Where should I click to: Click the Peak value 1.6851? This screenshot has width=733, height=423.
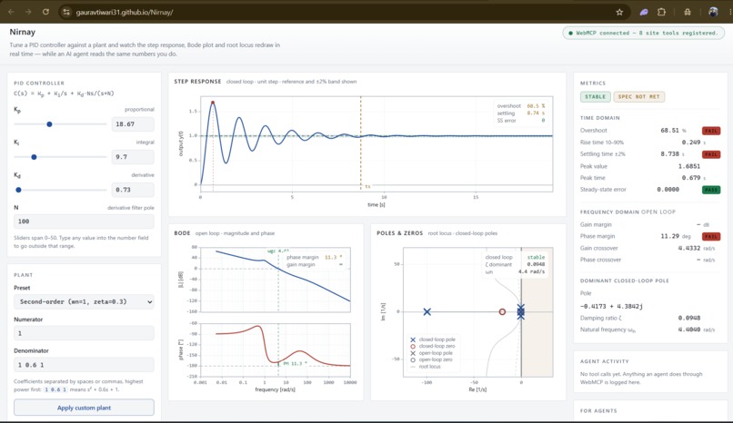[x=689, y=166]
